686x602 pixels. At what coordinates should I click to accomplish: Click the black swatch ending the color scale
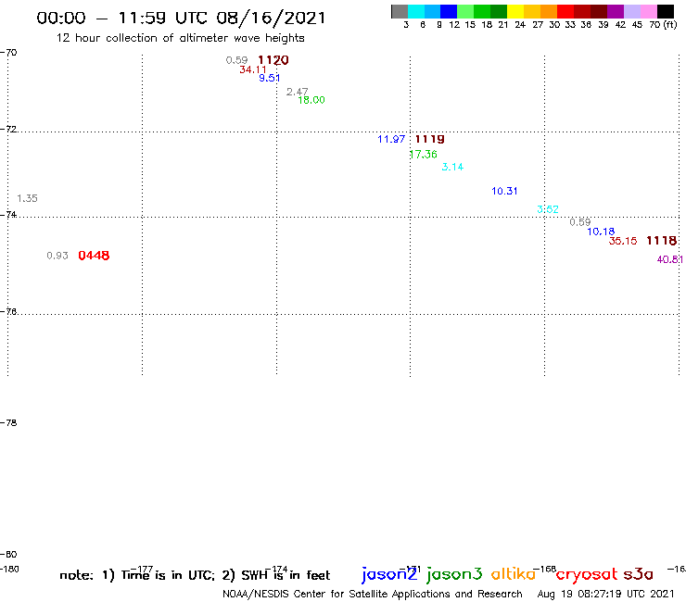665,11
